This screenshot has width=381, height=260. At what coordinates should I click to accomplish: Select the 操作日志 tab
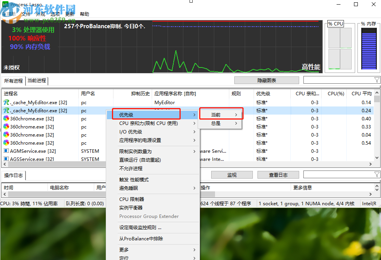click(x=14, y=175)
